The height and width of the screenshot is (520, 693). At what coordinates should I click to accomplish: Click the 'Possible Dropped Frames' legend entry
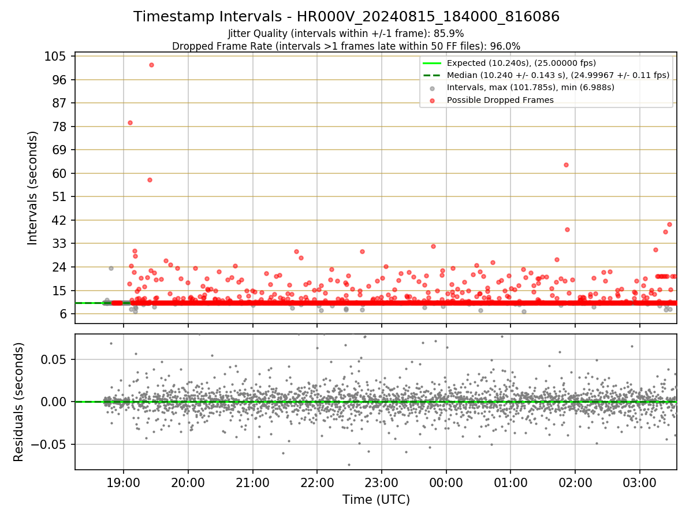click(500, 100)
